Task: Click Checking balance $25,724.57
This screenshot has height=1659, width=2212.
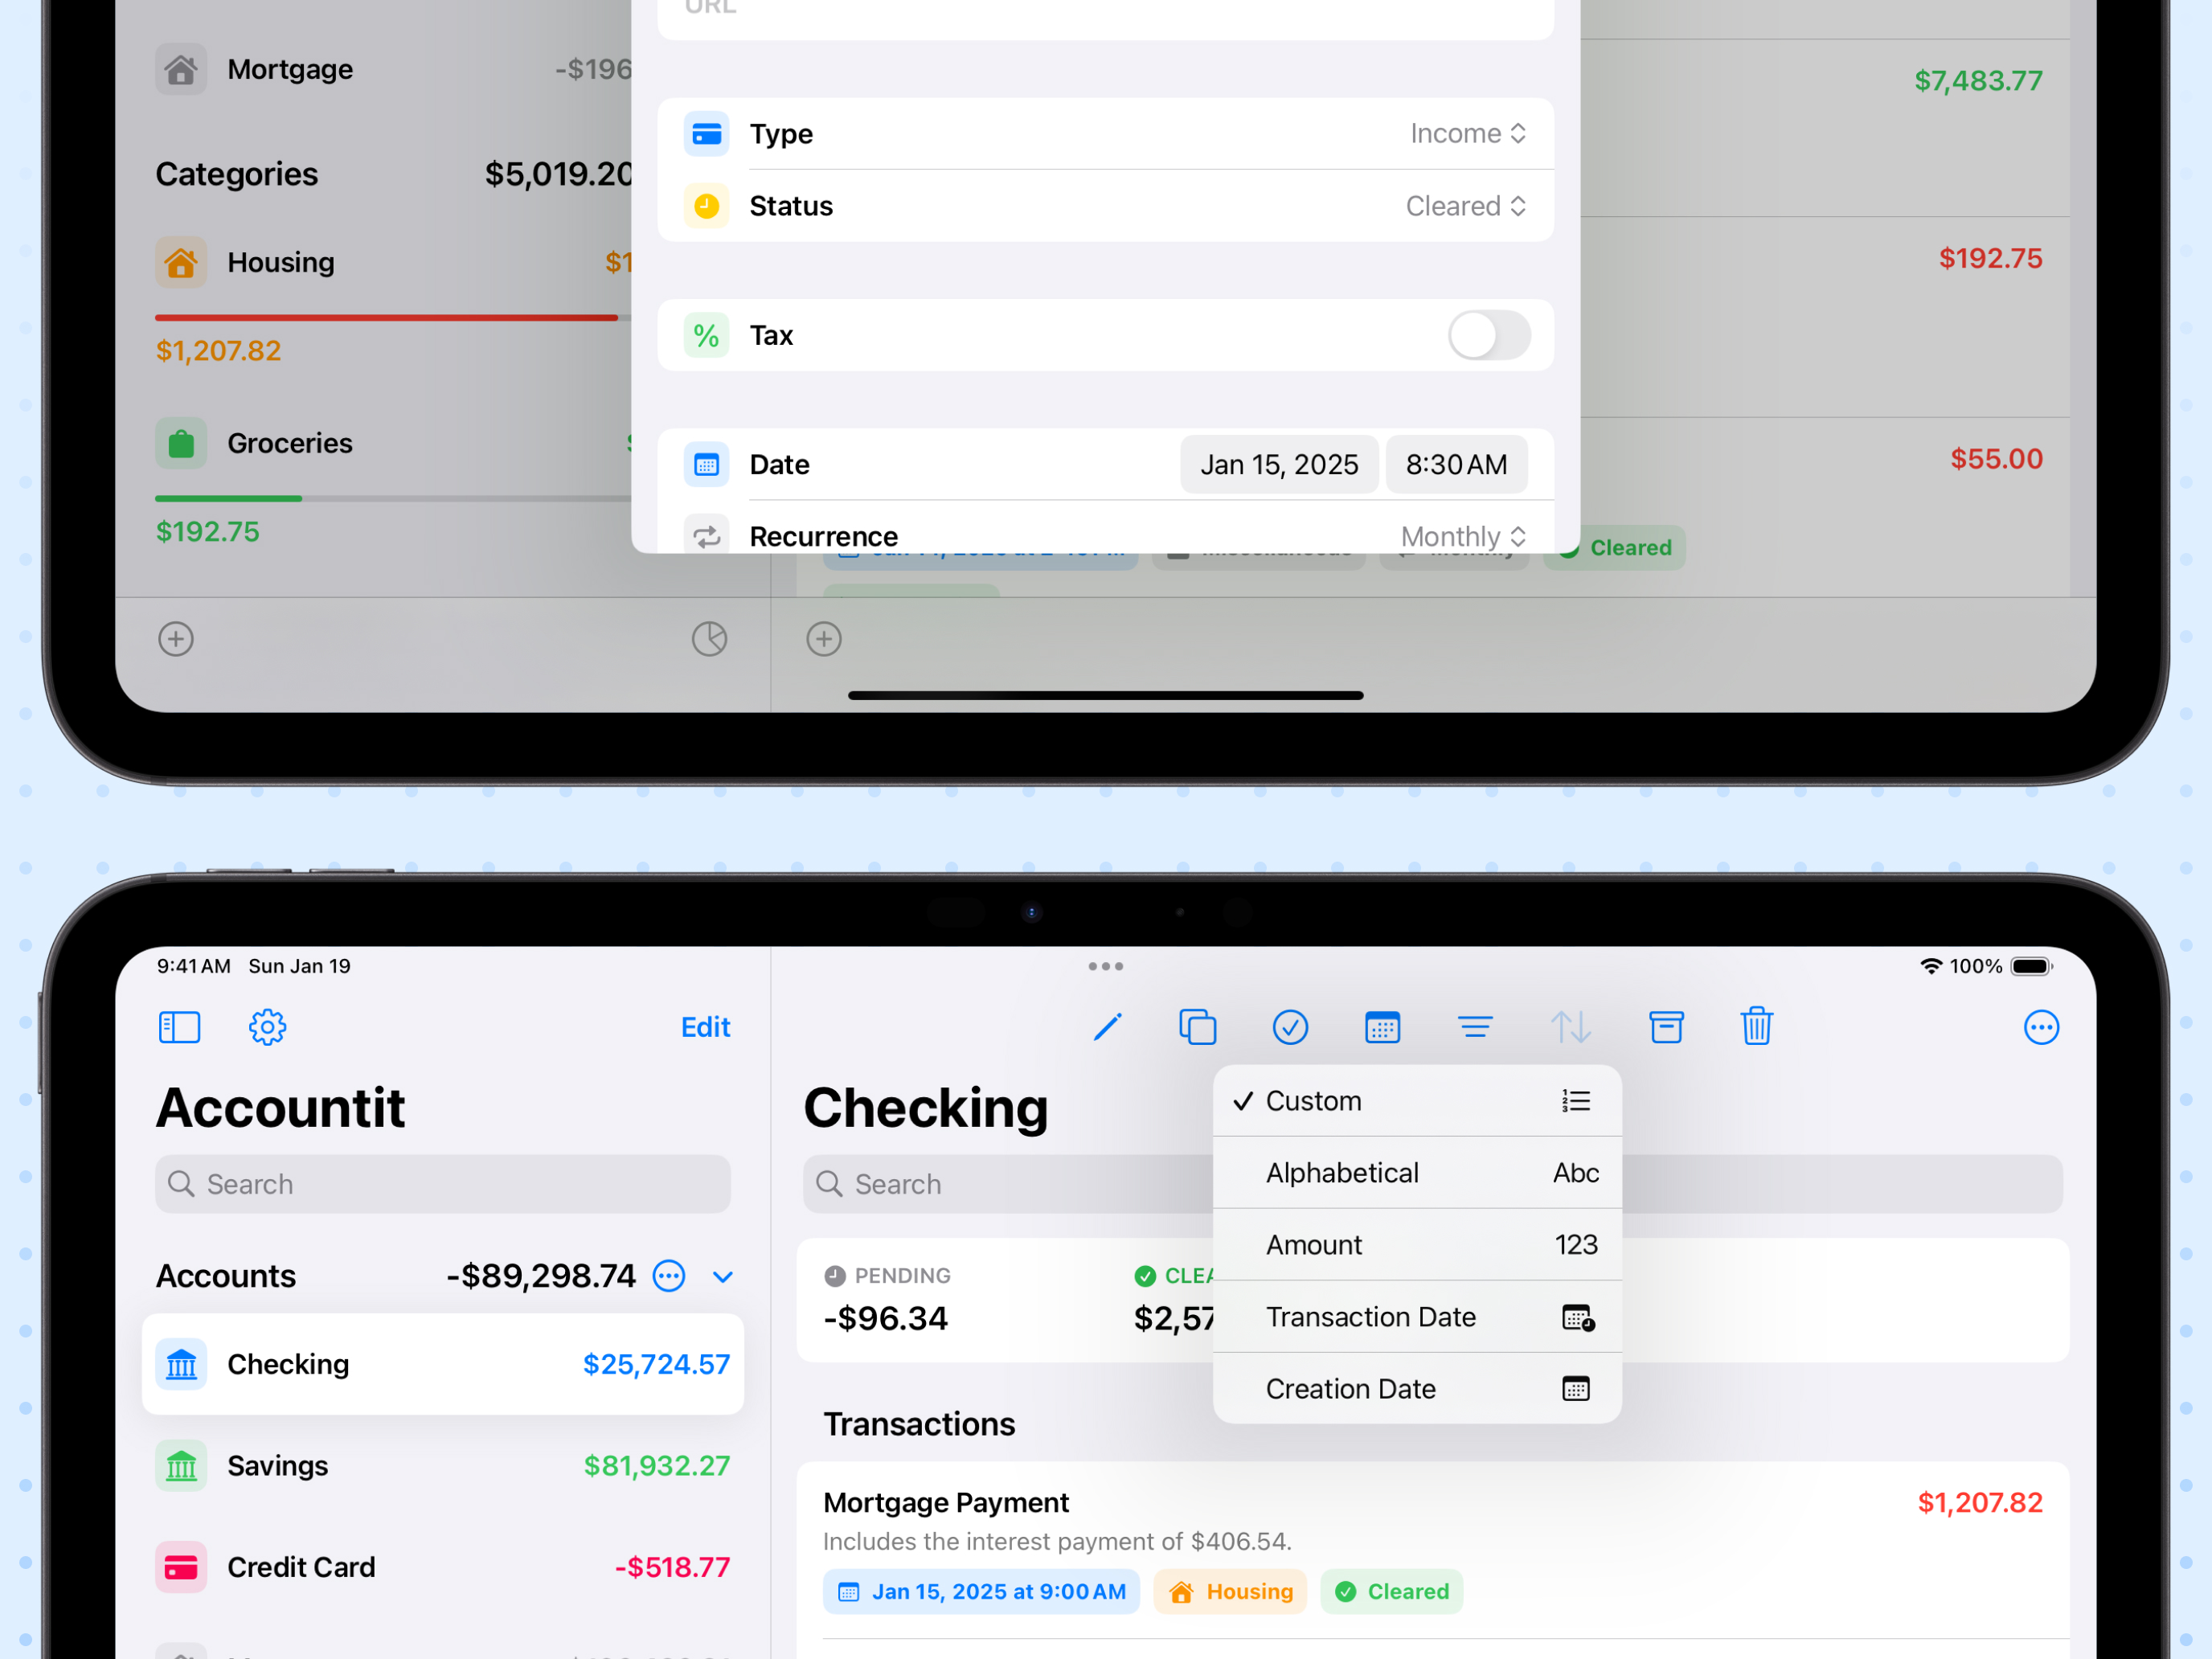Action: [656, 1364]
